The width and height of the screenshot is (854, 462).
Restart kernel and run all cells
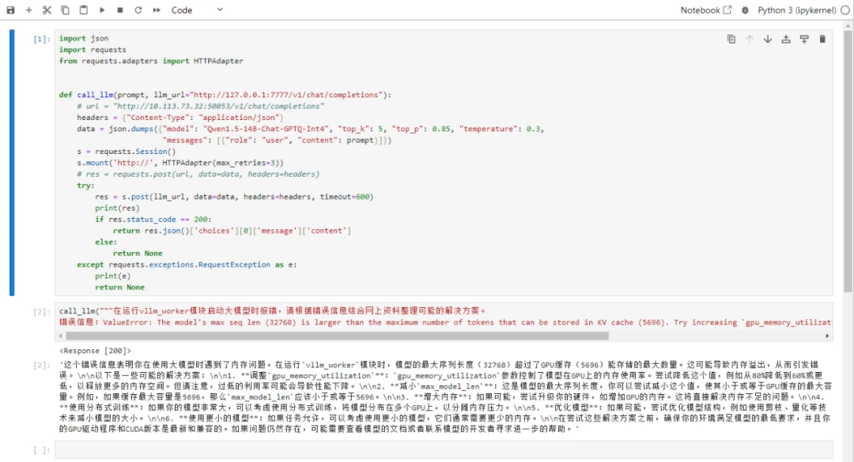(157, 9)
